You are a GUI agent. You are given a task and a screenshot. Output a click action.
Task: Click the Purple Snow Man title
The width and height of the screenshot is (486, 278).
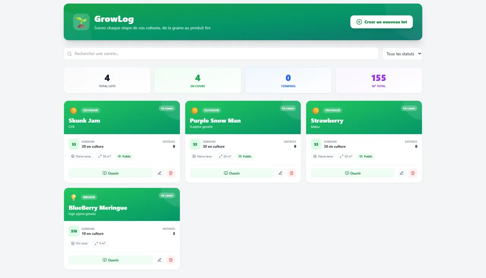(215, 121)
